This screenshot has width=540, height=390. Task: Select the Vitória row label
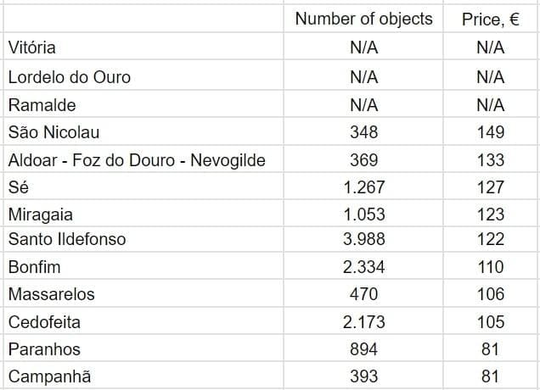(x=32, y=48)
